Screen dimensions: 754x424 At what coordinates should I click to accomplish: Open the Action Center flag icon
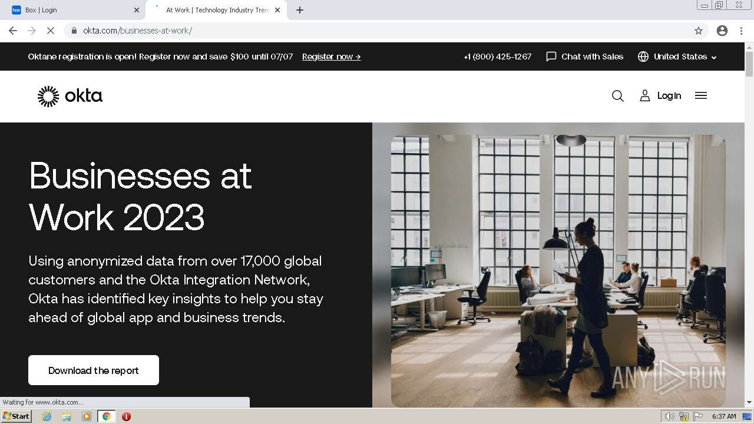point(698,416)
